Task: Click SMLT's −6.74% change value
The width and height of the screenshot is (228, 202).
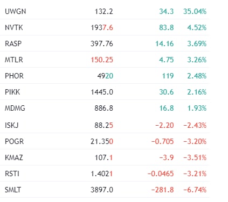Action: [195, 190]
